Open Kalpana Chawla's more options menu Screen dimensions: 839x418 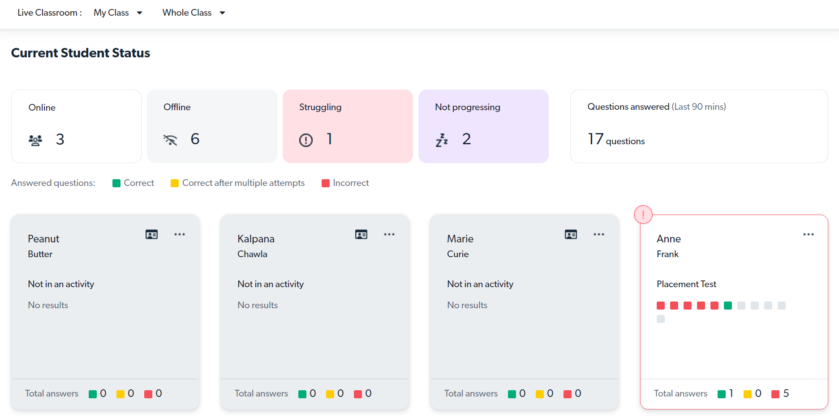(x=389, y=234)
